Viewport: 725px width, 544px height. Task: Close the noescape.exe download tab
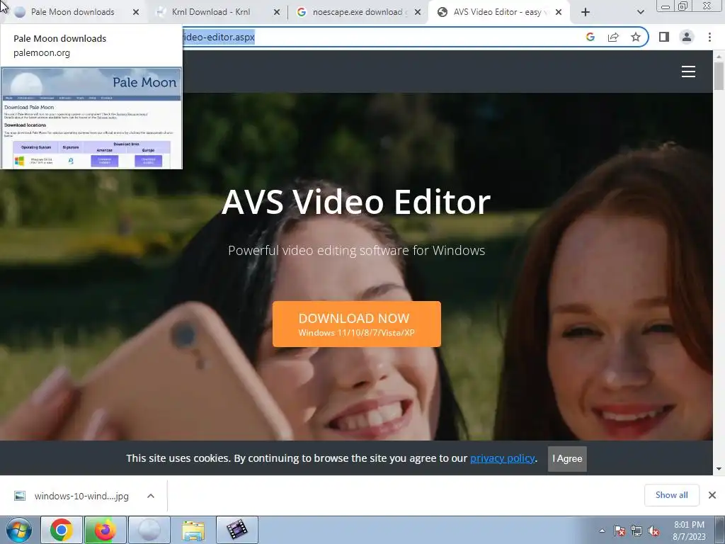(x=418, y=13)
